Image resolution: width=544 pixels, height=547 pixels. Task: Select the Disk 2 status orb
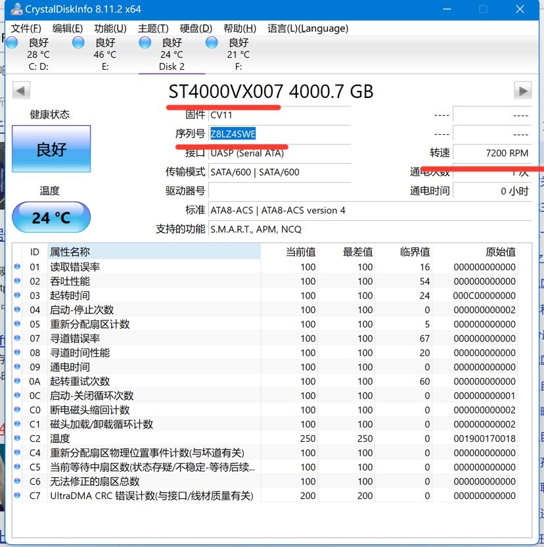[x=145, y=43]
